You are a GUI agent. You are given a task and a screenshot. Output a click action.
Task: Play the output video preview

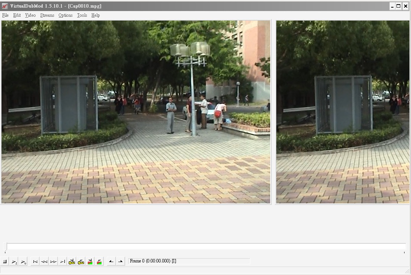pyautogui.click(x=23, y=261)
